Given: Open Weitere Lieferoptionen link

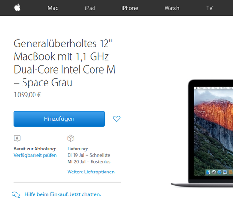Looking at the screenshot, I should (x=91, y=172).
